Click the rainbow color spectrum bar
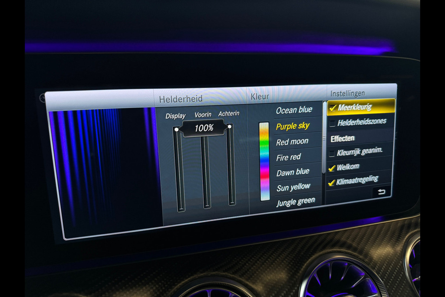Image resolution: width=445 pixels, height=297 pixels. point(264,161)
